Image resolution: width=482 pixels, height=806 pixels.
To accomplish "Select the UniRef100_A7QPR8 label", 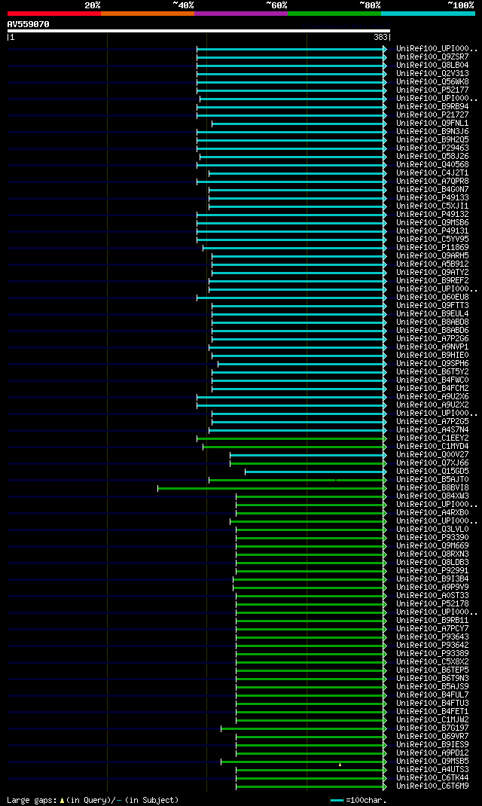I will pyautogui.click(x=432, y=182).
